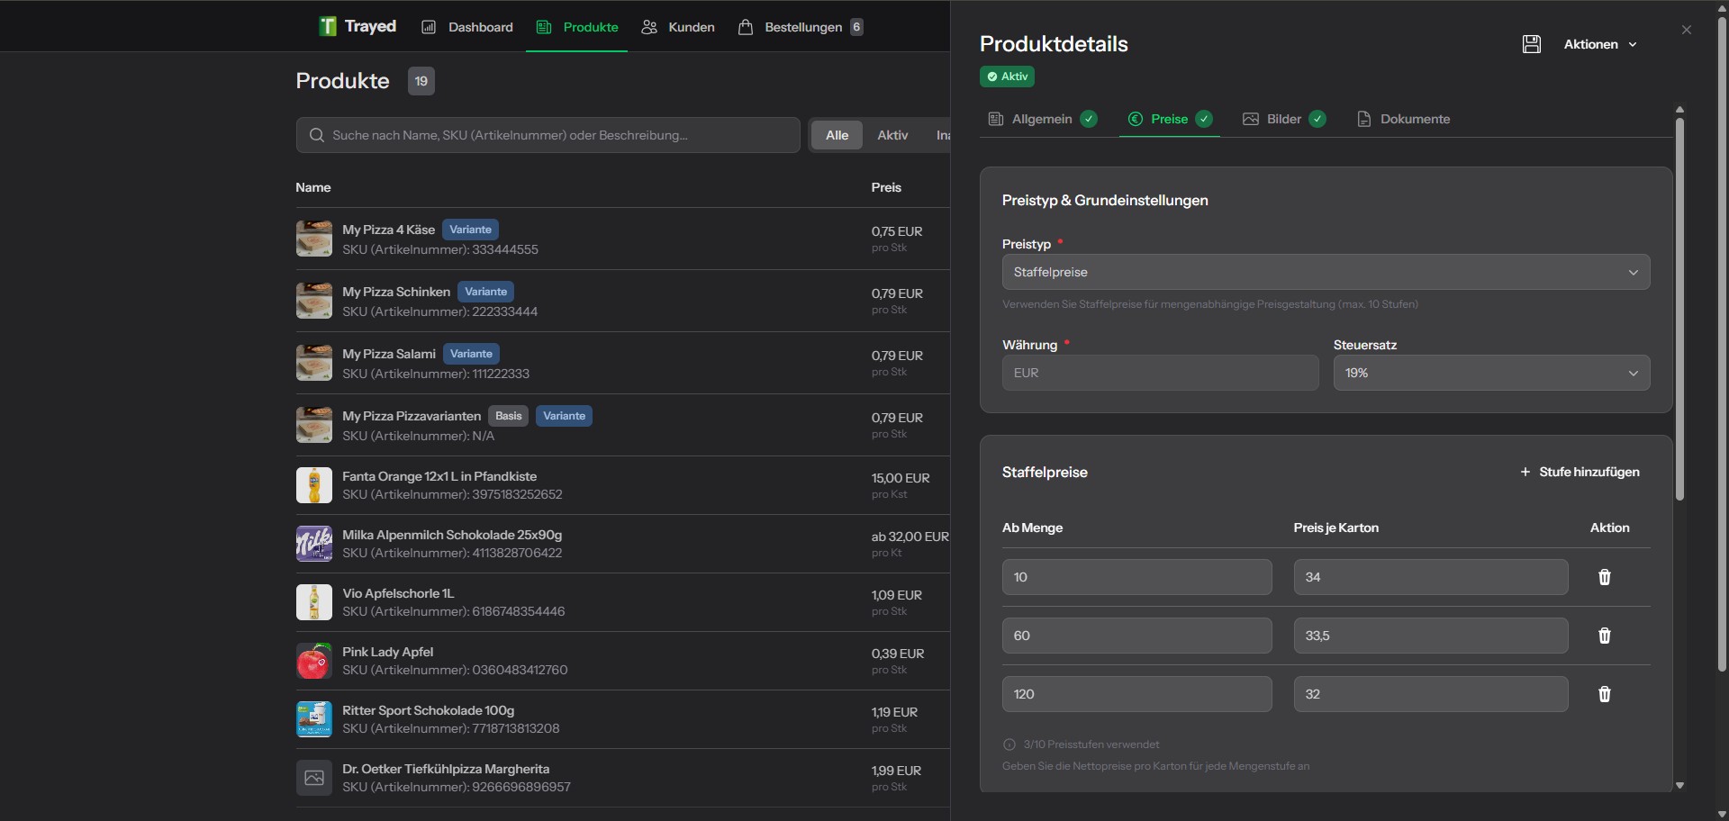
Task: Delete the 60 quantity price tier
Action: coord(1604,636)
